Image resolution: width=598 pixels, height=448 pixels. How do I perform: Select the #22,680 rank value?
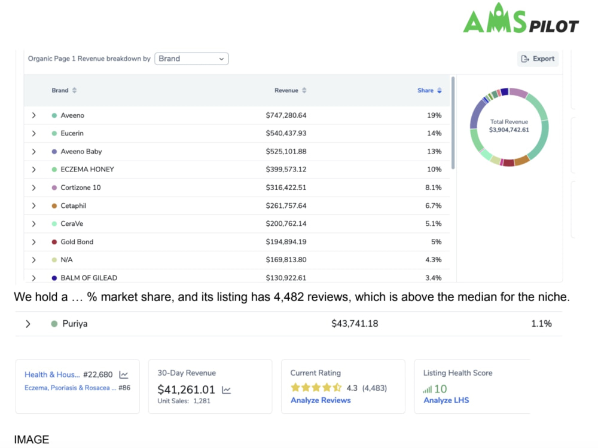(97, 375)
